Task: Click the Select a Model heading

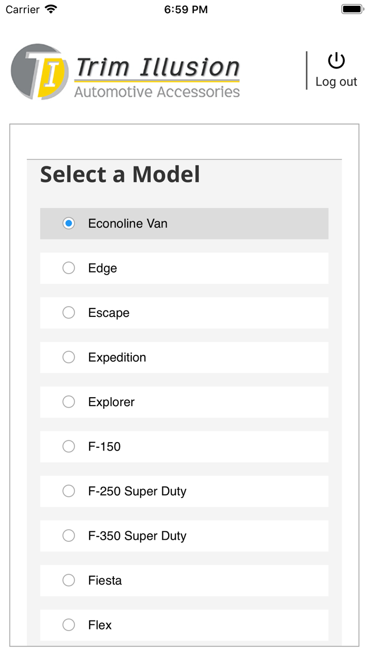Action: 120,174
